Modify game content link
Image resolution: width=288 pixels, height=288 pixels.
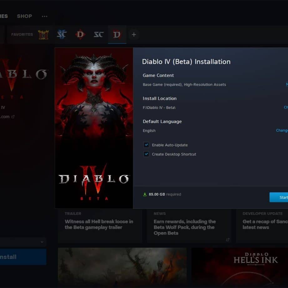[x=287, y=84]
